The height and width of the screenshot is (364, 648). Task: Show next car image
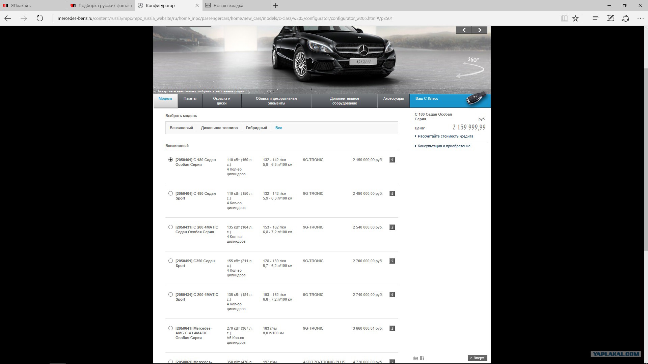click(480, 30)
